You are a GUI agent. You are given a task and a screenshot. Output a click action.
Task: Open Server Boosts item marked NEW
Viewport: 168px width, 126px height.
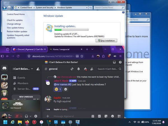(26, 89)
